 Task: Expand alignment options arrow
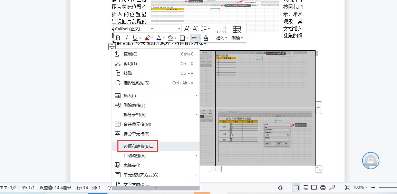coord(199,38)
